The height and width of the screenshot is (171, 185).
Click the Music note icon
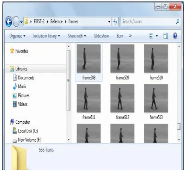pos(15,86)
